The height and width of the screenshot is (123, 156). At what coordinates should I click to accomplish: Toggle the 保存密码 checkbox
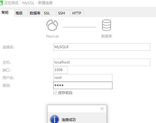[x=55, y=93]
